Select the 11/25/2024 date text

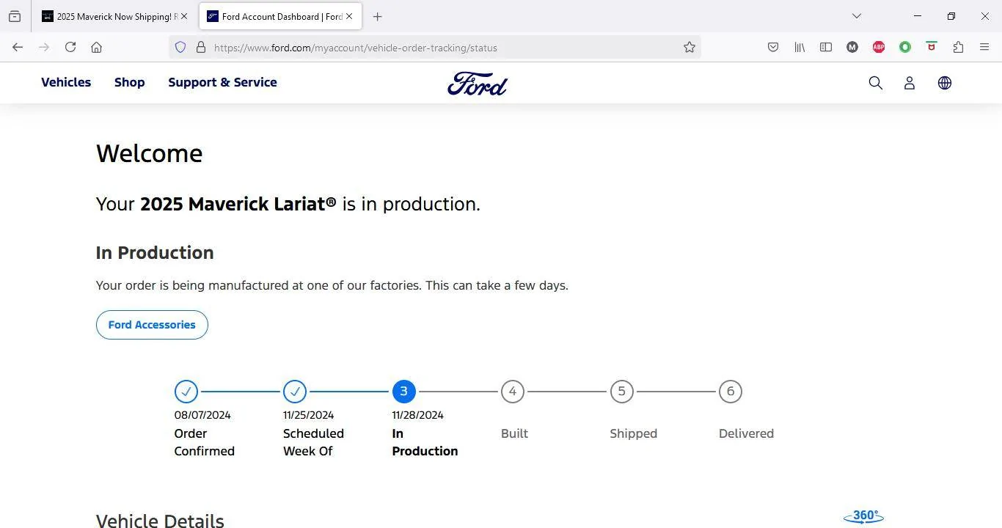[x=308, y=415]
